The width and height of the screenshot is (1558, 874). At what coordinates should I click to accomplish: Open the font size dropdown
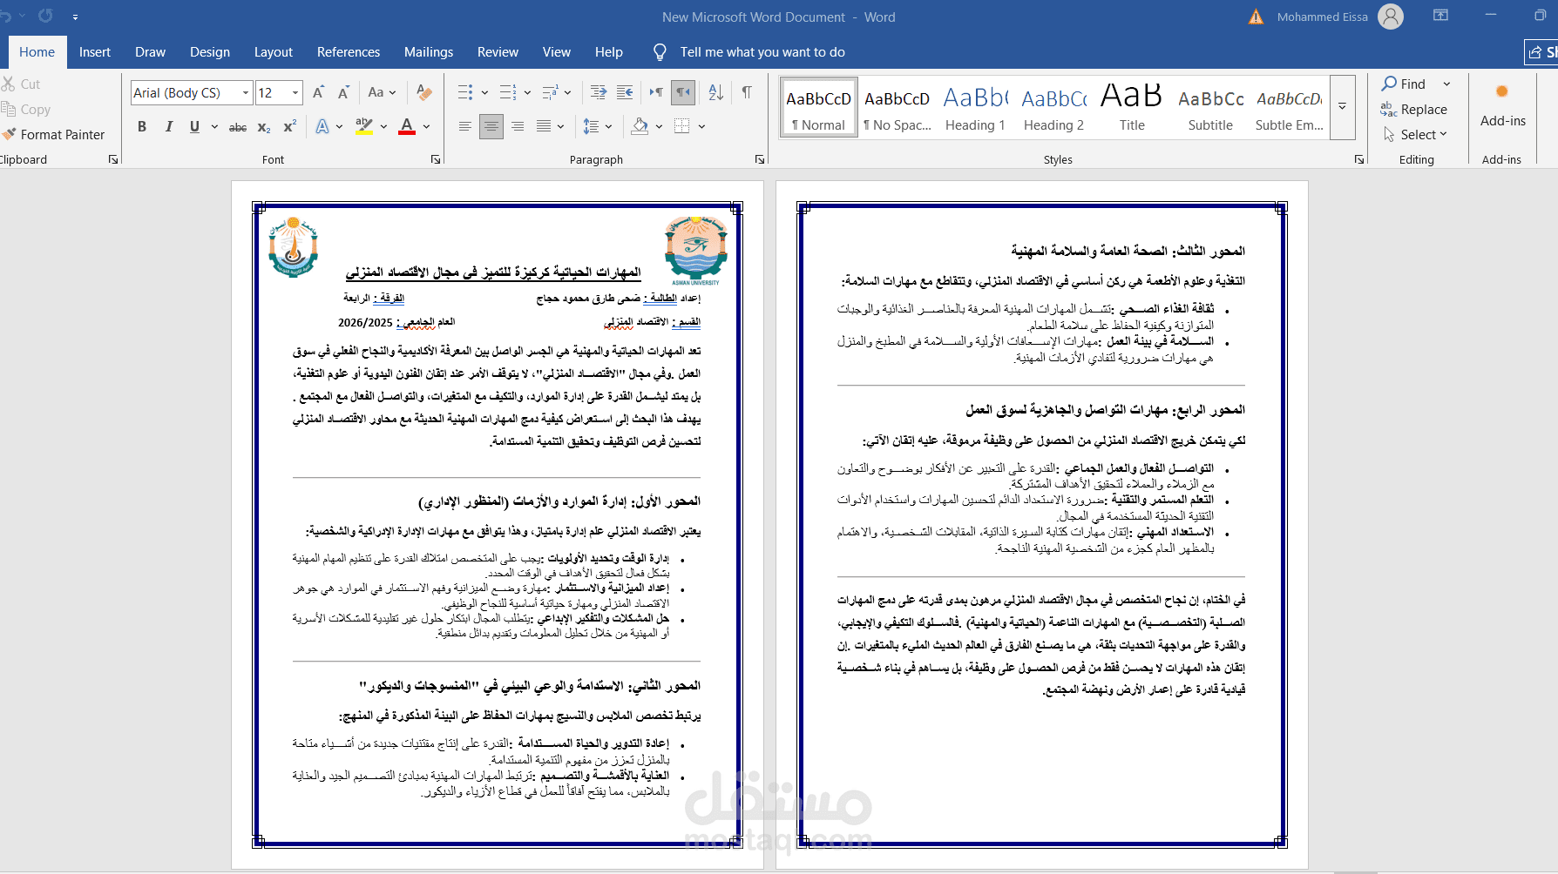[295, 92]
